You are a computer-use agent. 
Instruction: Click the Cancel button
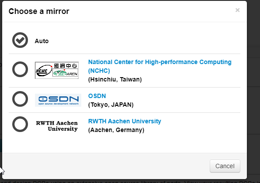225,166
